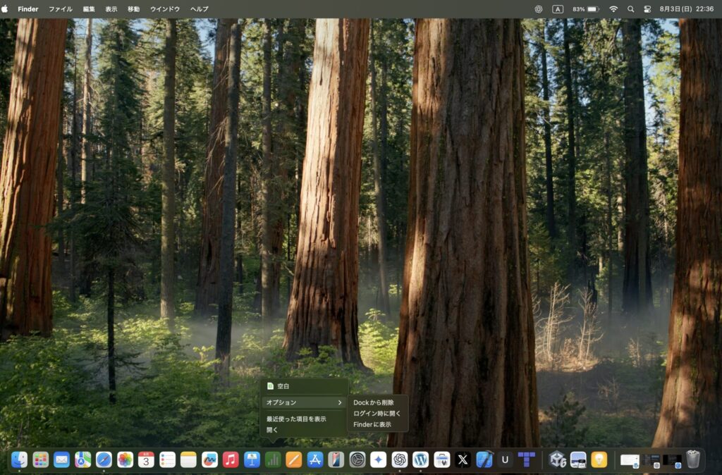This screenshot has height=475, width=722.
Task: Launch the App Store
Action: tap(315, 459)
